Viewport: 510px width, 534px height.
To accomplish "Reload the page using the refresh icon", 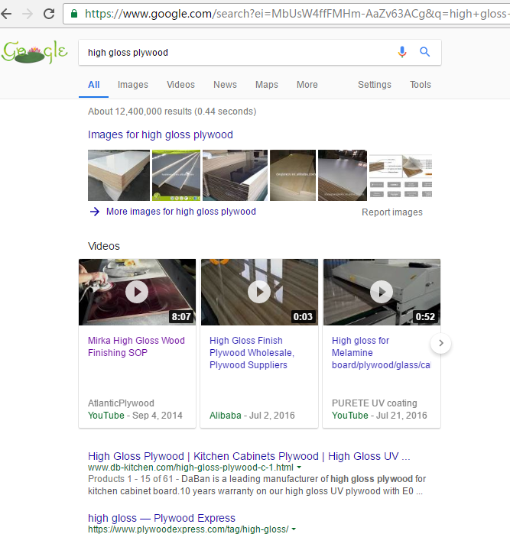I will [x=49, y=14].
